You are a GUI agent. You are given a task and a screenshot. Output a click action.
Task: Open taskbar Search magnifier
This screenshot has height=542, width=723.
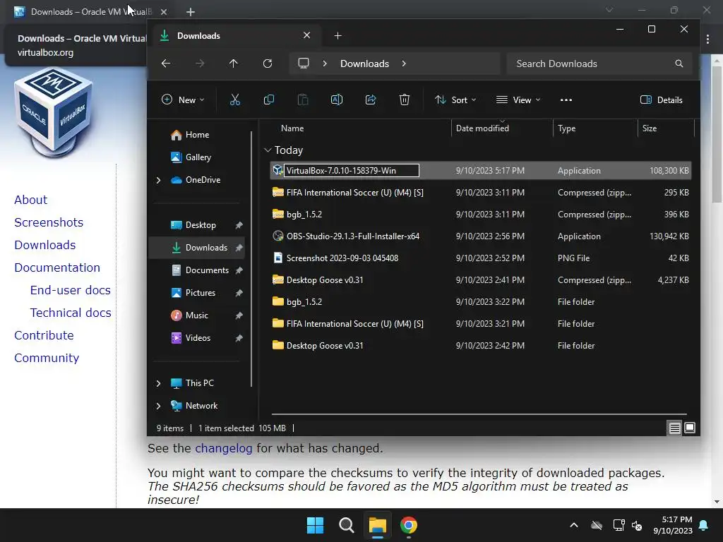tap(346, 525)
